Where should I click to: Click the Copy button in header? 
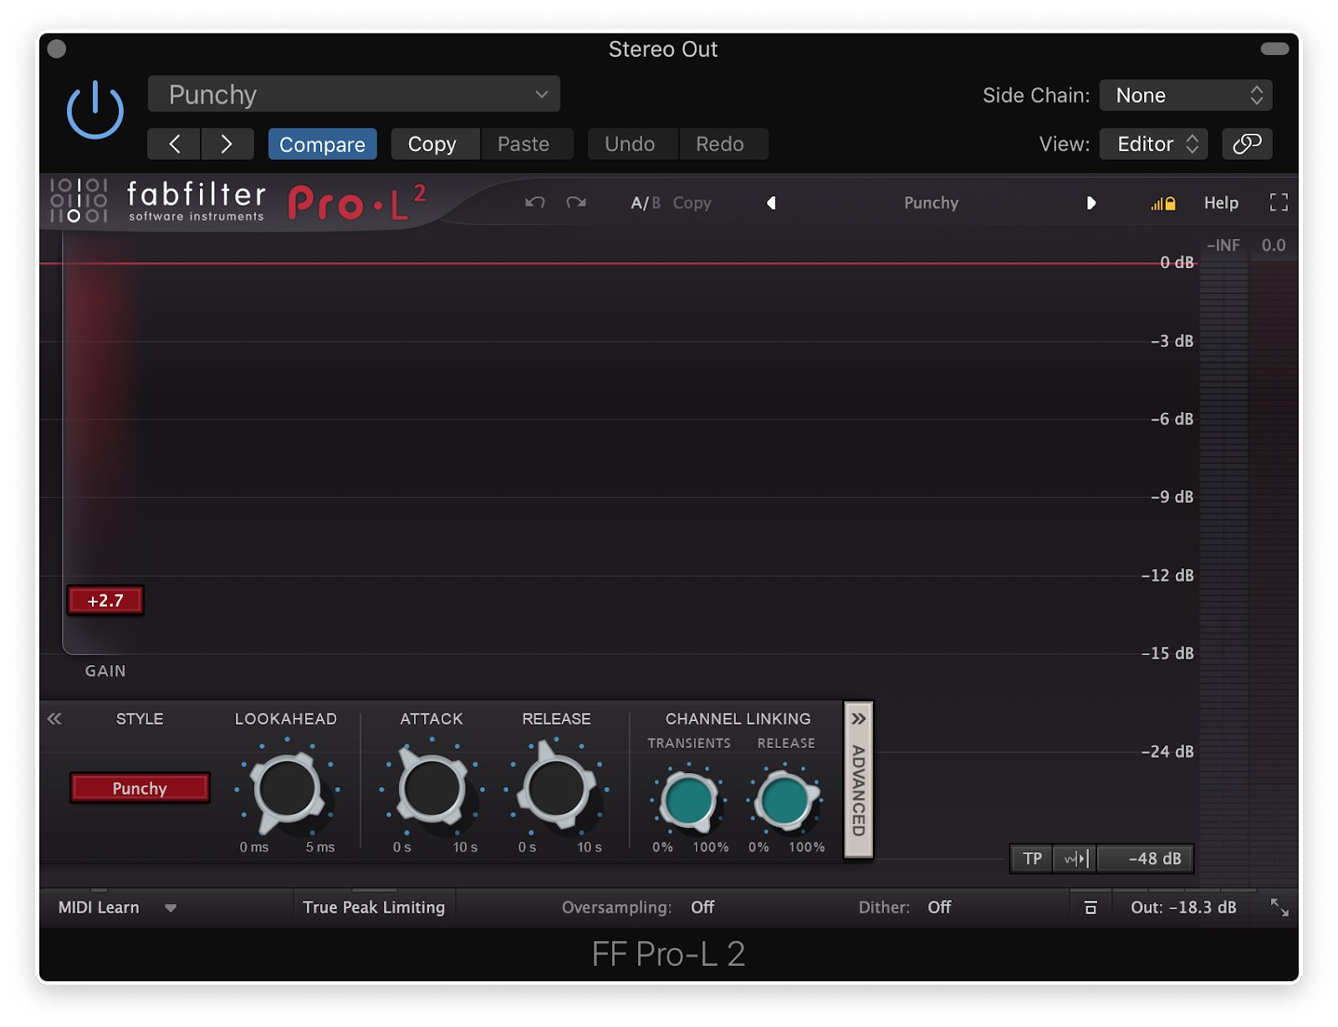(x=432, y=144)
